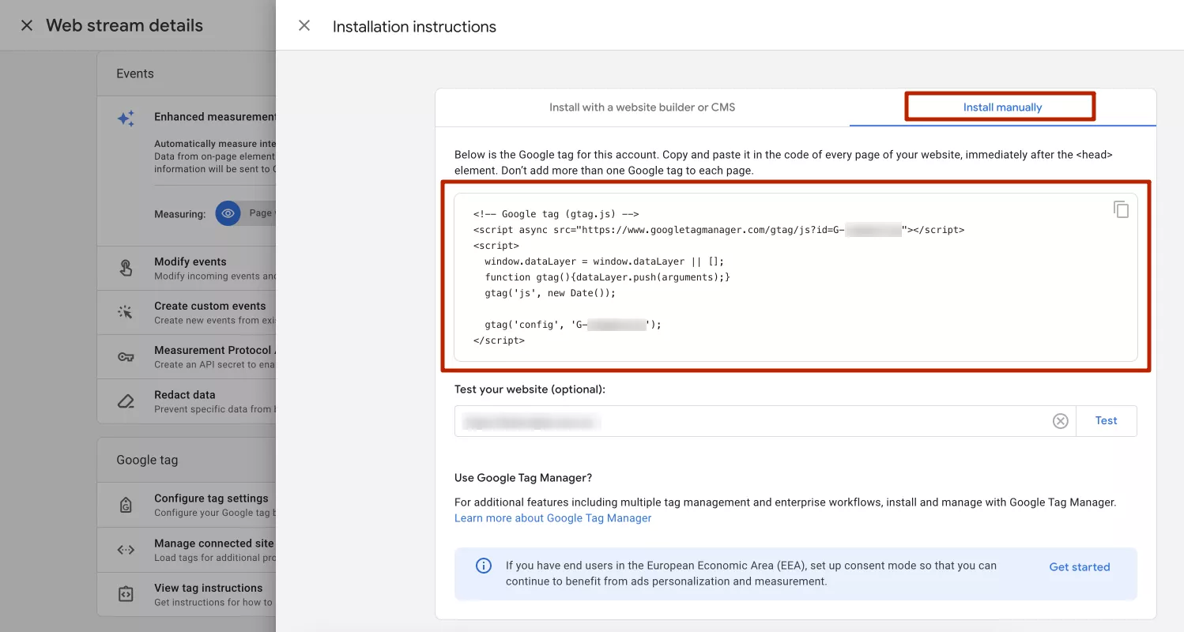Click the Google tag code block

pos(796,277)
